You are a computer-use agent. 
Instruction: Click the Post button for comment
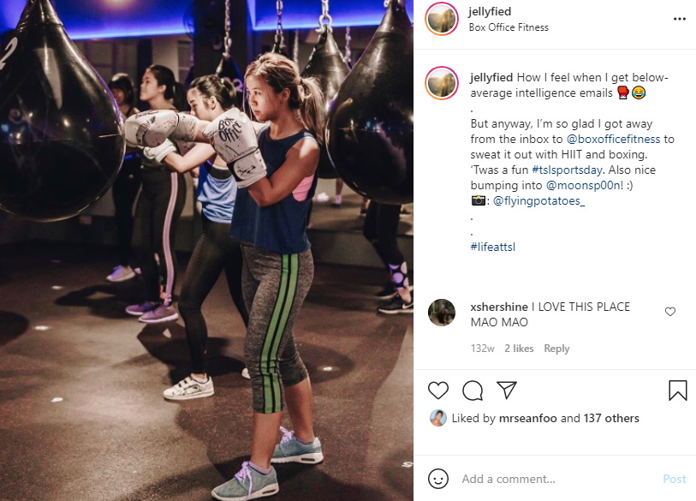[675, 479]
